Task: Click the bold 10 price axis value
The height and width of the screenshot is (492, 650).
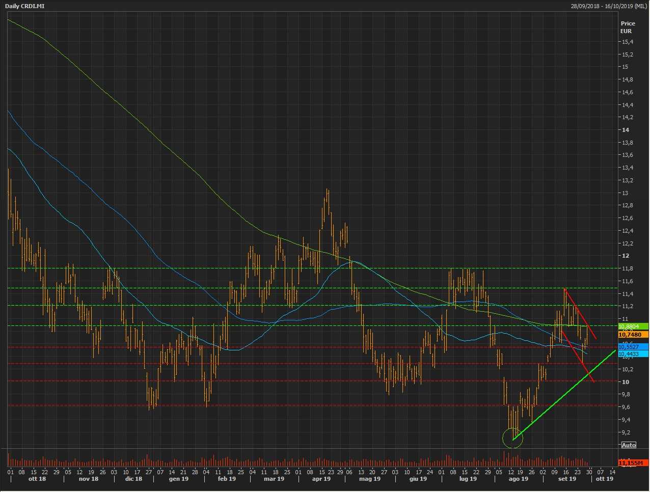Action: coord(625,382)
